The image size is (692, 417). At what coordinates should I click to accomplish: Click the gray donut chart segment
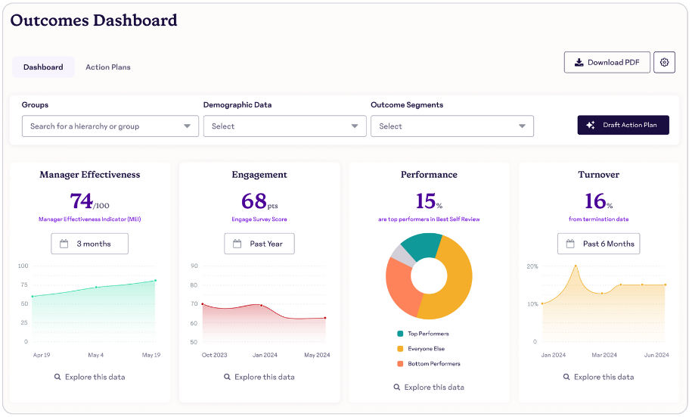(x=403, y=256)
